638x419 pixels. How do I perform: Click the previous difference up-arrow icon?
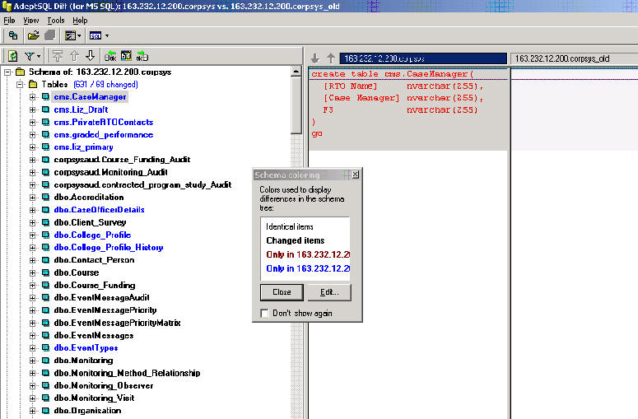point(74,56)
